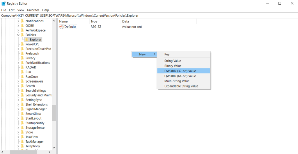Expand the StorageSense key
The height and width of the screenshot is (154, 298).
point(18,127)
